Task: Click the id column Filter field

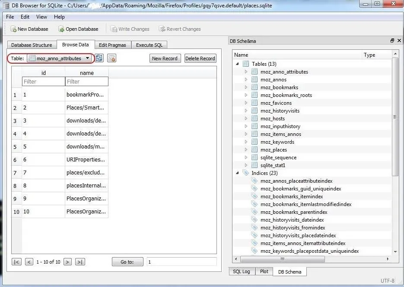Action: [44, 81]
